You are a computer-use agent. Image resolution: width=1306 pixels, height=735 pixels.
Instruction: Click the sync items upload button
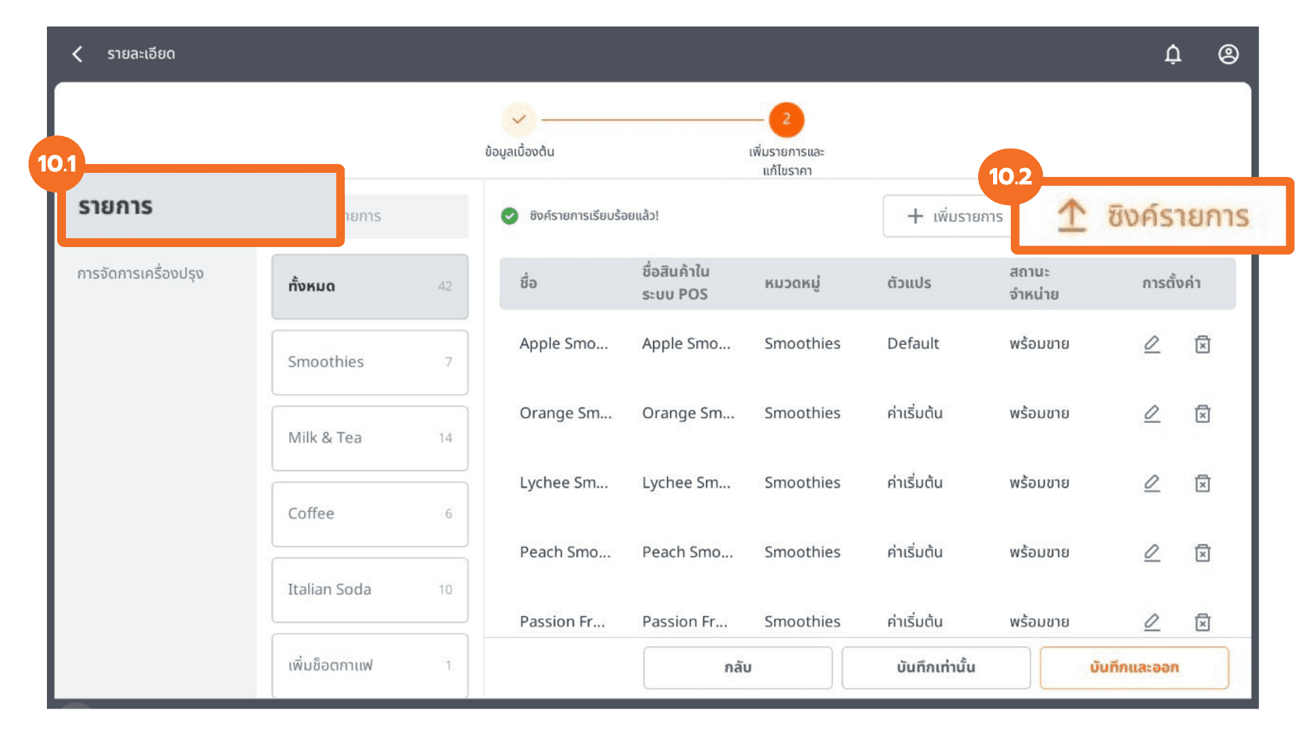click(x=1153, y=216)
